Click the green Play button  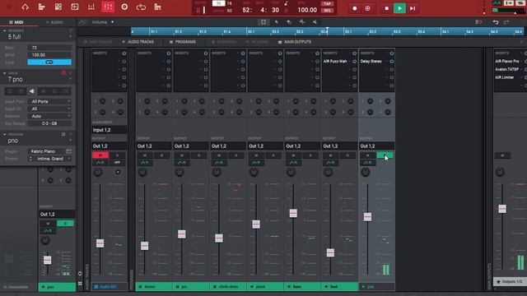[399, 8]
